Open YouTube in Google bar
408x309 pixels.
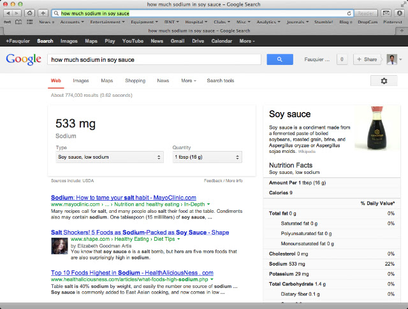(133, 41)
